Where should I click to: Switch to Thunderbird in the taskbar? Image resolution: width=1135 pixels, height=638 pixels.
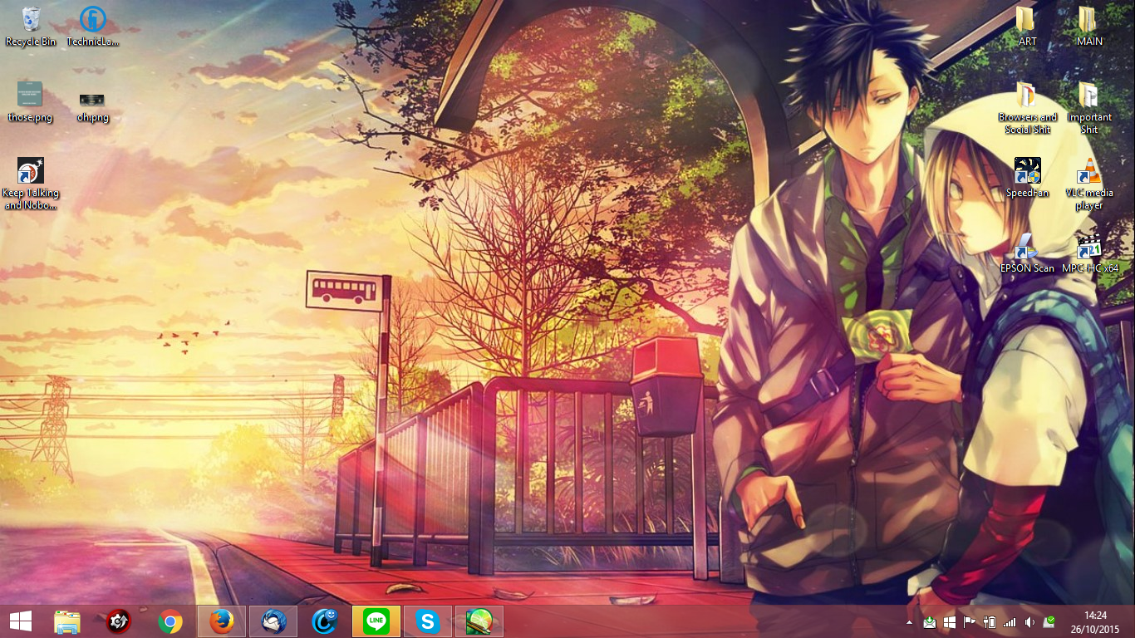tap(273, 621)
